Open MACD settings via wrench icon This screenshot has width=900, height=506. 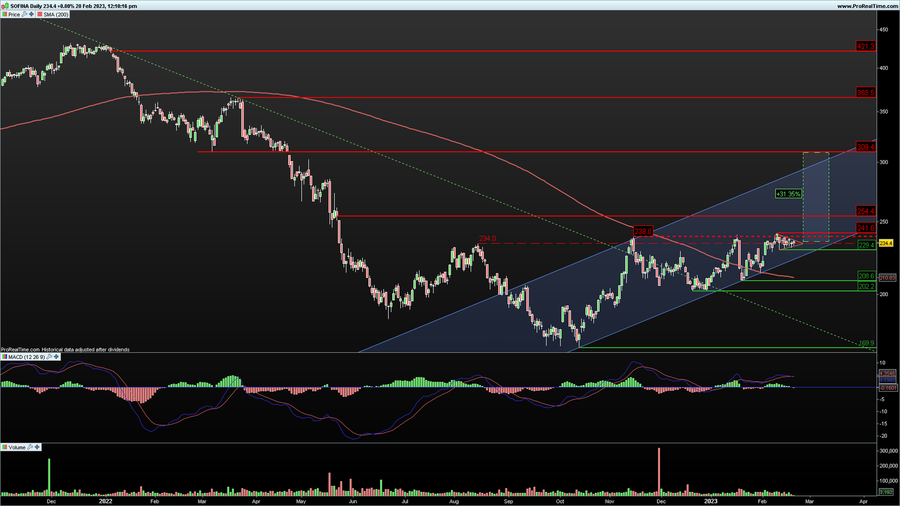[49, 357]
